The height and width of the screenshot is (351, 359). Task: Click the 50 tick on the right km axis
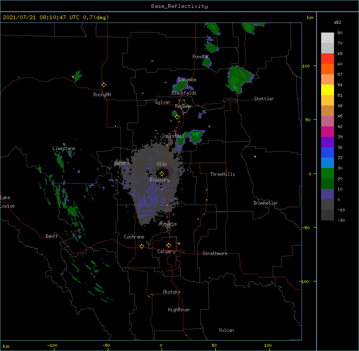pyautogui.click(x=308, y=120)
